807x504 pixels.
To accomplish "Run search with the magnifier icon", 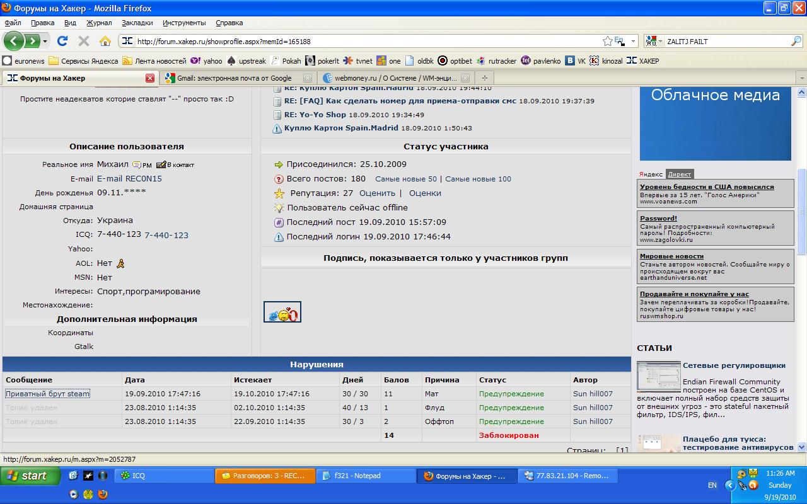I will coord(796,41).
